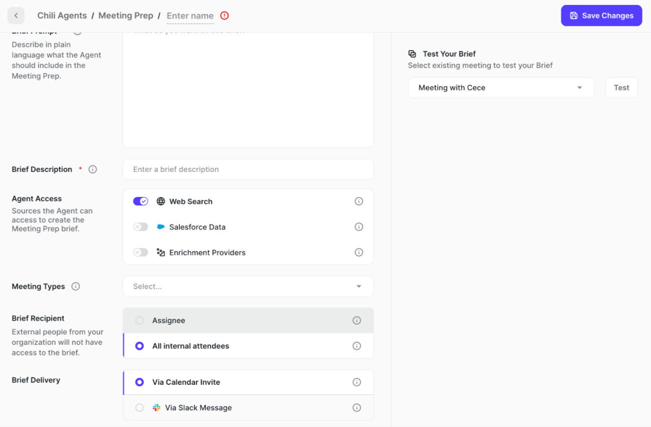Select the Assignee radio option
The image size is (651, 427).
point(139,321)
